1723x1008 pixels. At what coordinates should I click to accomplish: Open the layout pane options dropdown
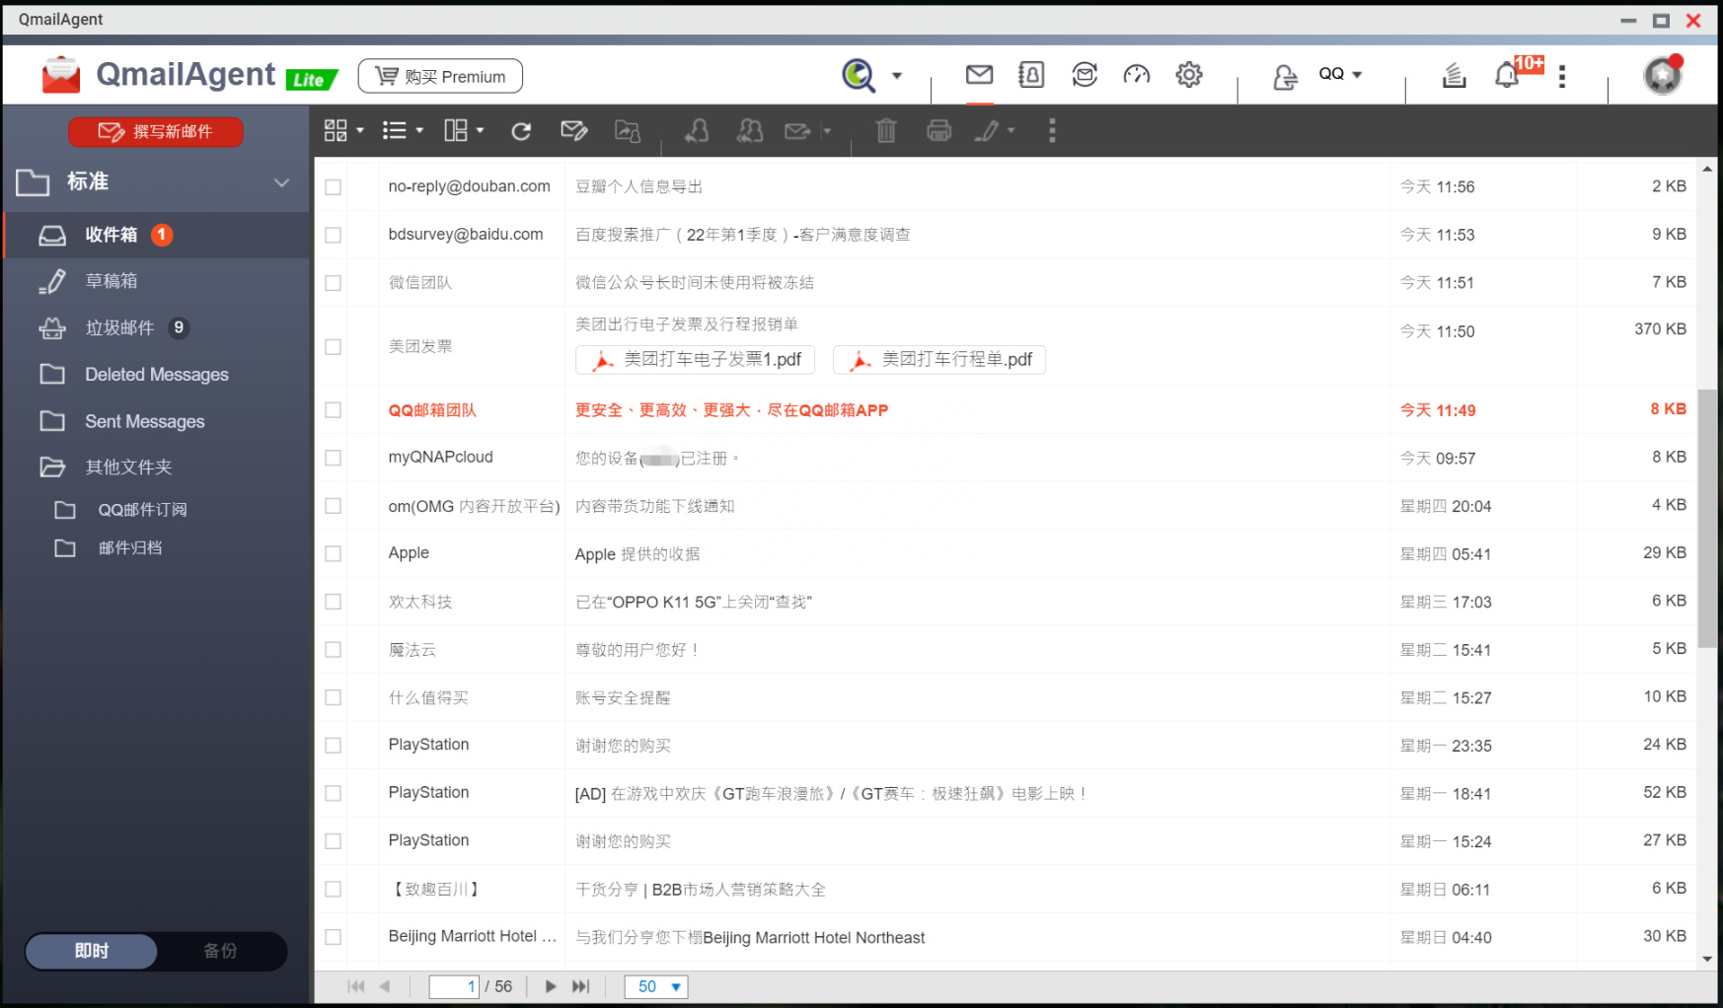coord(464,130)
